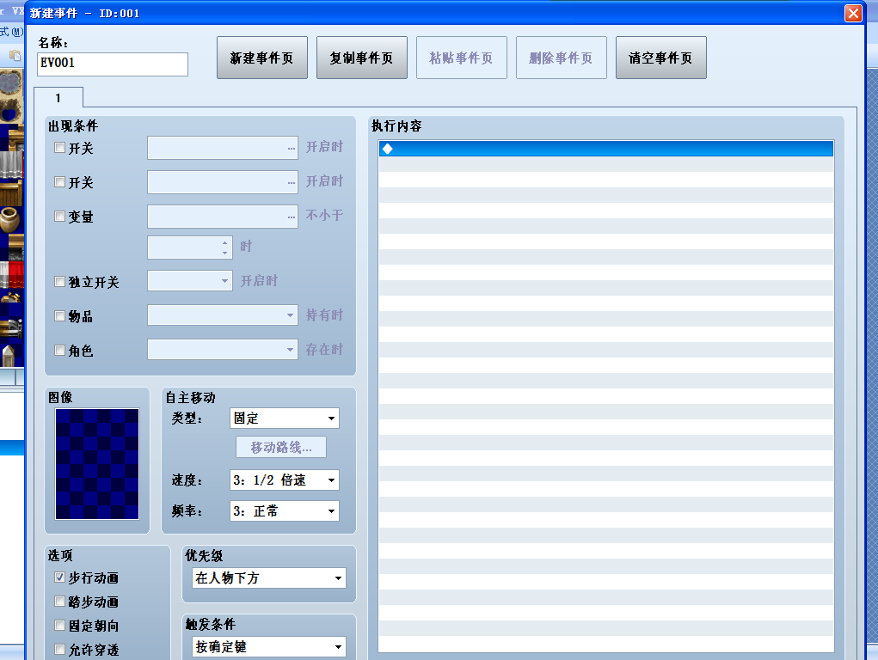Open the 移动路线... button
The width and height of the screenshot is (878, 660).
tap(281, 447)
